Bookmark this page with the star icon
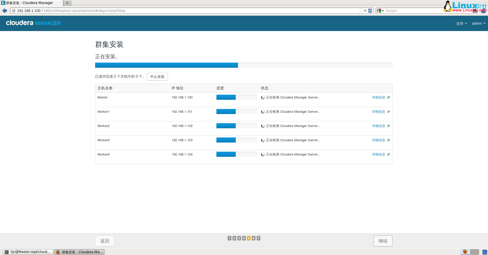This screenshot has height=255, width=488. click(361, 11)
